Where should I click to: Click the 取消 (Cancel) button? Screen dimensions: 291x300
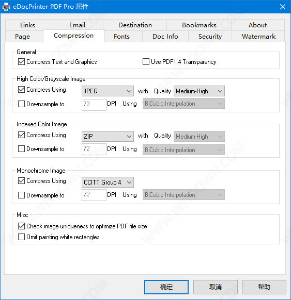(x=216, y=287)
